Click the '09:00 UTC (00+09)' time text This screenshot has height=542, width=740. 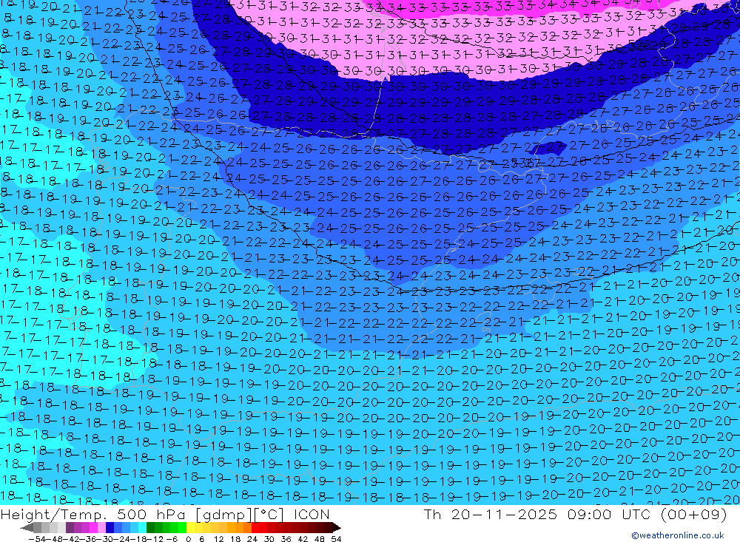pyautogui.click(x=647, y=514)
